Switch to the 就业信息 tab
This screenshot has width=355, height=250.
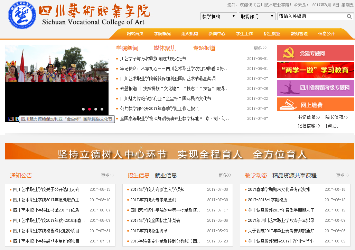pos(166,175)
